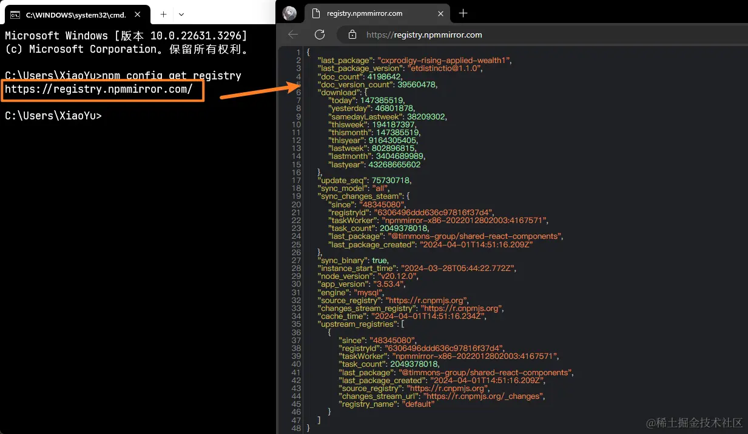The height and width of the screenshot is (434, 748).
Task: Reload the registry page
Action: (319, 35)
